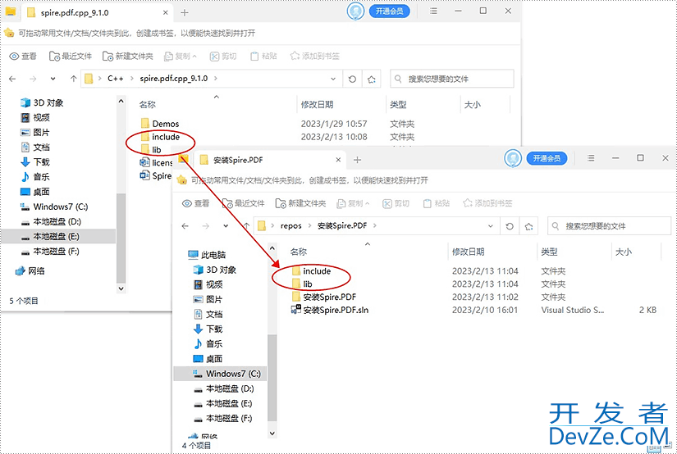Select 本地磁盘 (E:) in back window sidebar

point(58,236)
